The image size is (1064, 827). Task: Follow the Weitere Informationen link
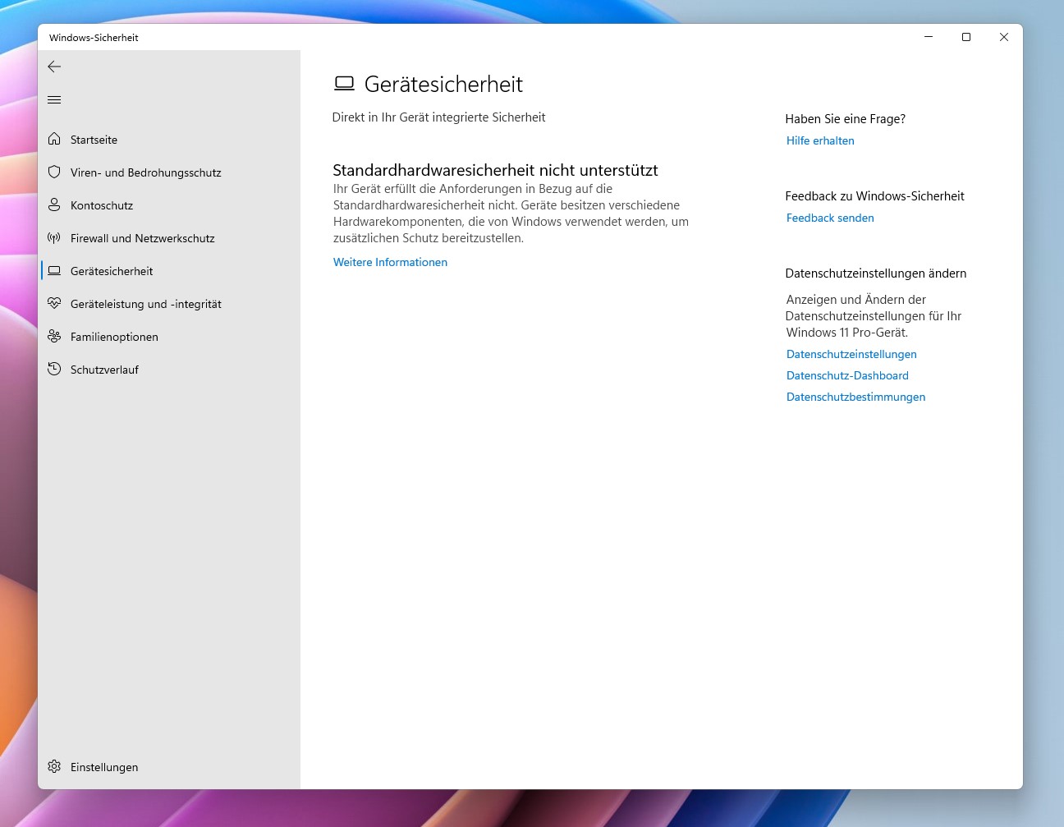[x=390, y=263]
